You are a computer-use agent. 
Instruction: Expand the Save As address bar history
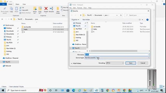117,15
